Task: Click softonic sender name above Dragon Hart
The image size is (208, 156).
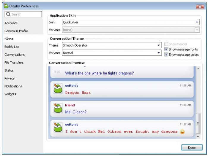Action: [72, 86]
